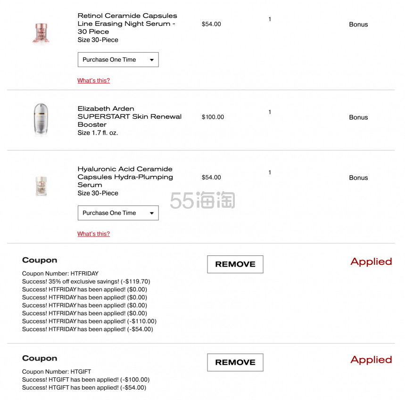Click the Applied status for HTGIFT coupon
The image size is (405, 400).
371,360
